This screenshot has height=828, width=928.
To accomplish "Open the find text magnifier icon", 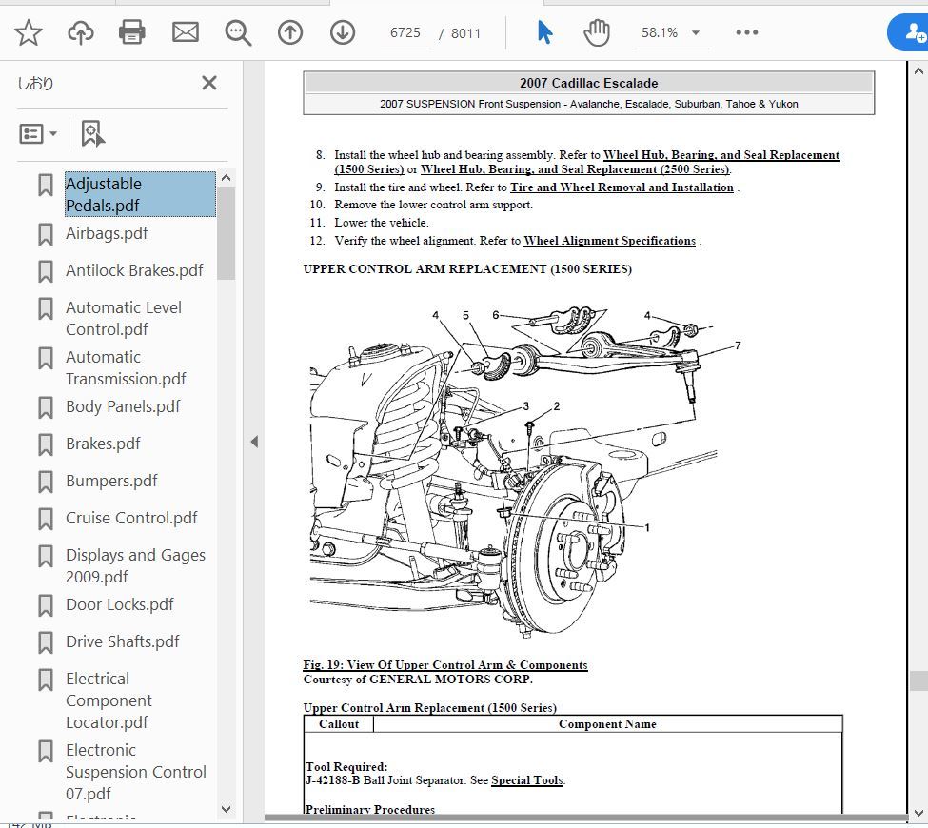I will click(238, 32).
